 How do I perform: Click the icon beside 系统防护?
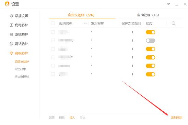click(11, 34)
